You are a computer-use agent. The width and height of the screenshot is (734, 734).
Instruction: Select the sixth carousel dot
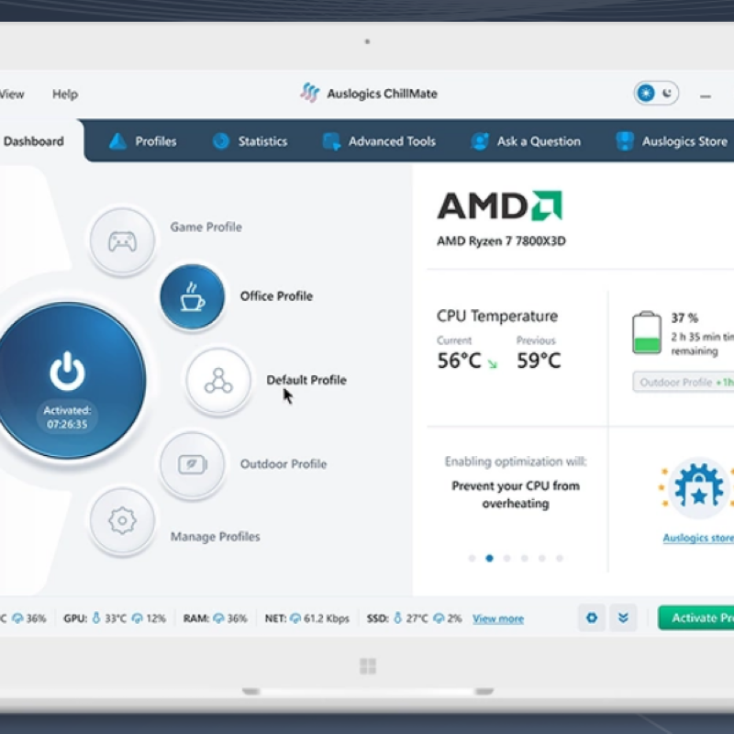(560, 558)
